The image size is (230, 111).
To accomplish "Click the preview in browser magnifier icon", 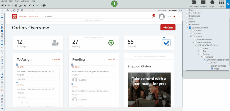I will 8,10.
